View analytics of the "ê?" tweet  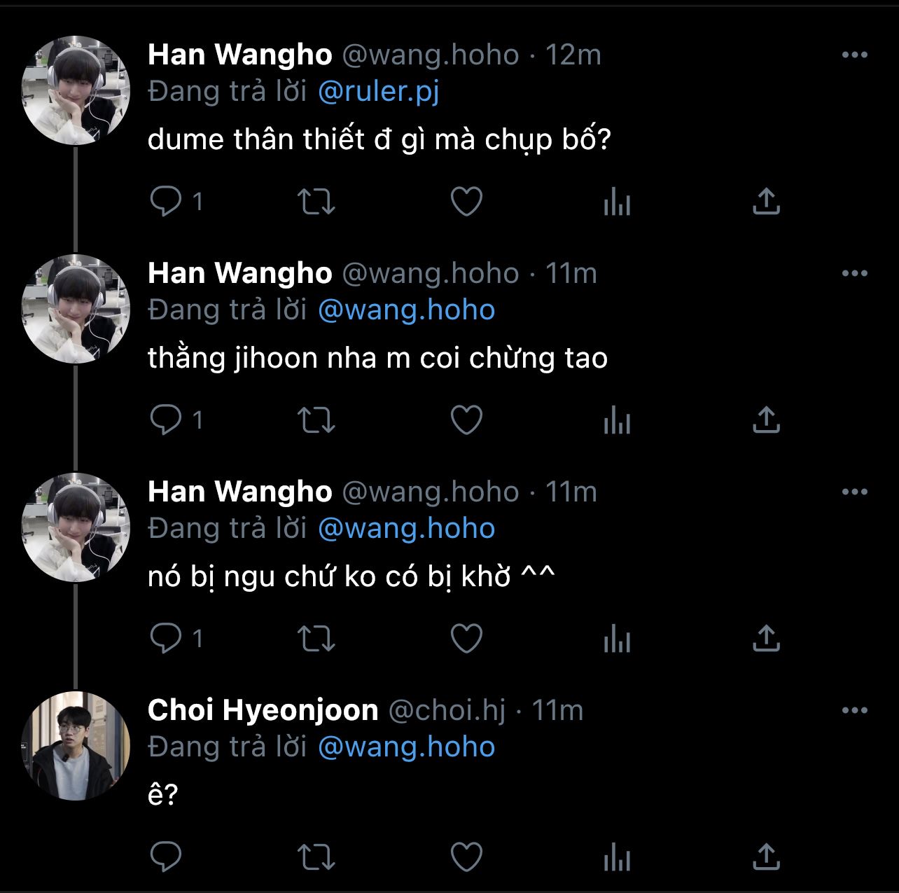pyautogui.click(x=617, y=857)
